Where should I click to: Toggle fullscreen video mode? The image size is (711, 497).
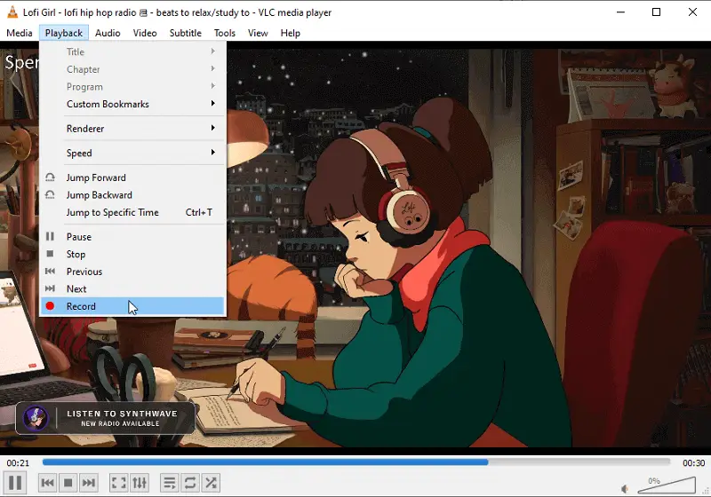pos(119,483)
